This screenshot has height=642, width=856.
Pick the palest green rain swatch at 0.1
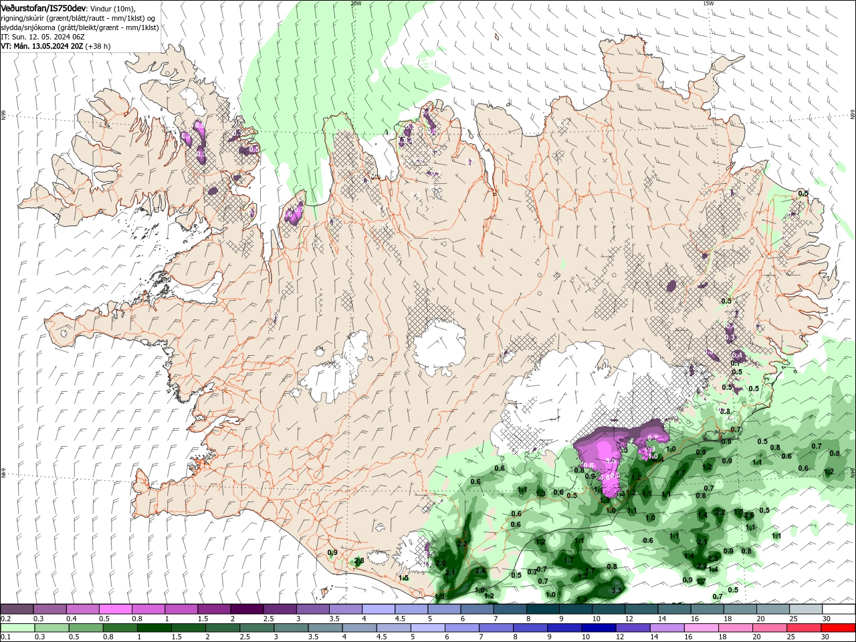(x=17, y=628)
